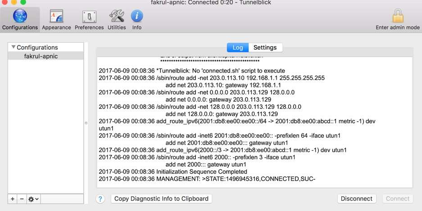Click Copy Diagnostic Info to Clipboard

[x=162, y=199]
